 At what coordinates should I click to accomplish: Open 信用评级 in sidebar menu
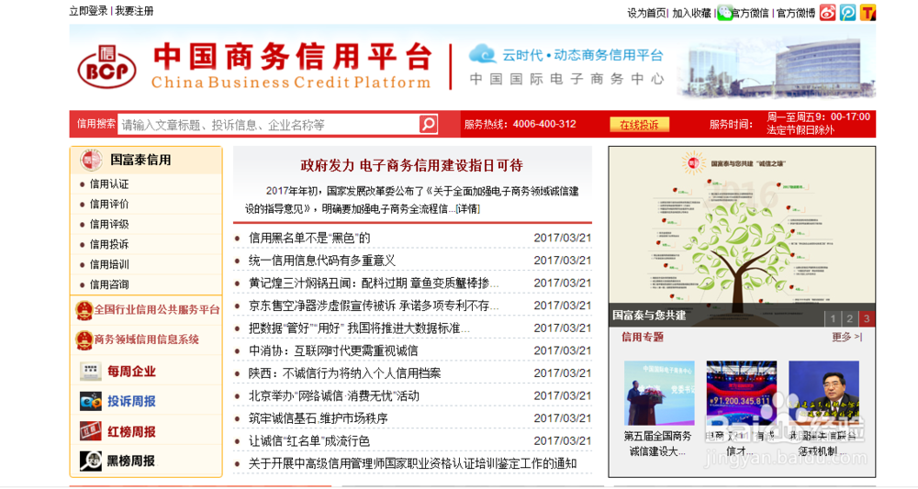click(x=109, y=224)
